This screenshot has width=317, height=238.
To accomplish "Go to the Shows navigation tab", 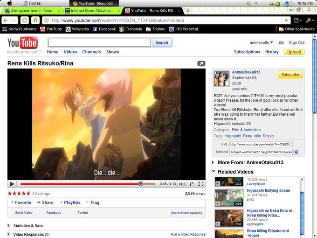I will [x=113, y=52].
